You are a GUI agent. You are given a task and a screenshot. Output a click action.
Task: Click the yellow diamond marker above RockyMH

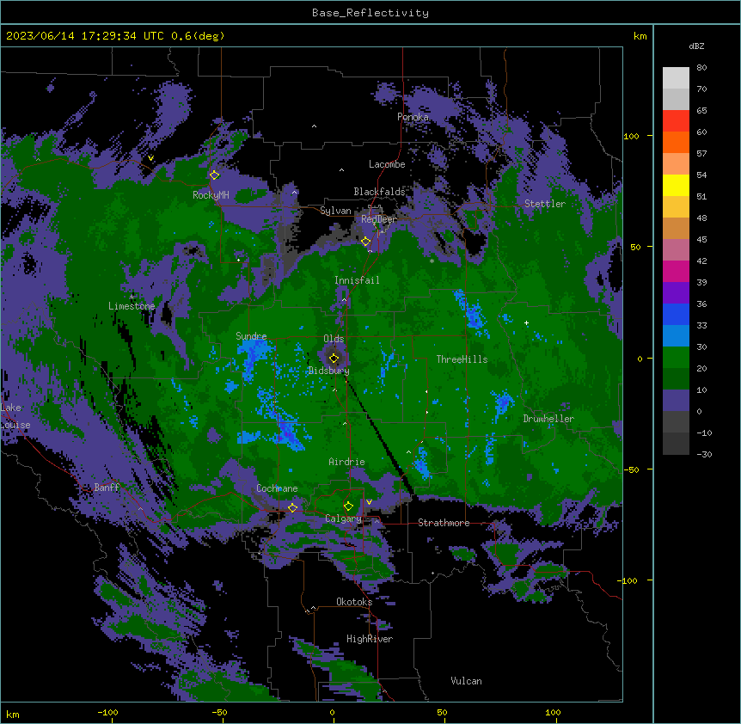(215, 175)
